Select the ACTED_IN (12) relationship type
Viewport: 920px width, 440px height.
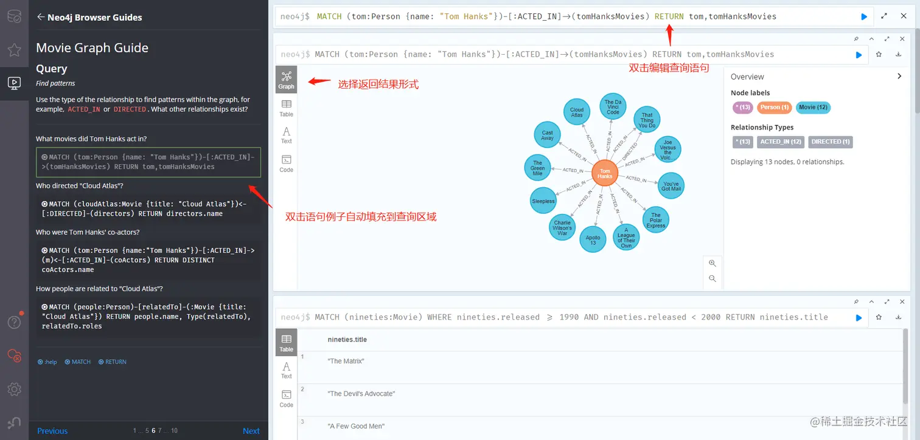click(781, 142)
